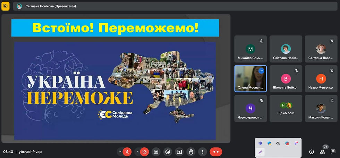This screenshot has width=340, height=158.
Task: Click the muted mic icon on Максим Ковал's tile
Action: [x=332, y=100]
